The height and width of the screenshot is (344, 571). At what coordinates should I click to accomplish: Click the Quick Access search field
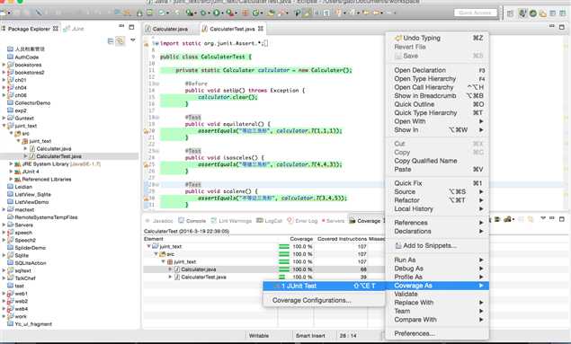click(x=475, y=13)
